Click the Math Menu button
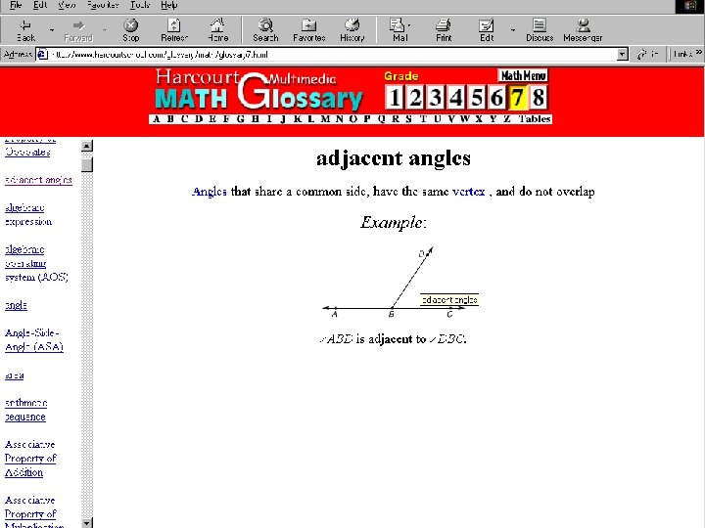Viewport: 705px width, 528px height. (x=523, y=75)
